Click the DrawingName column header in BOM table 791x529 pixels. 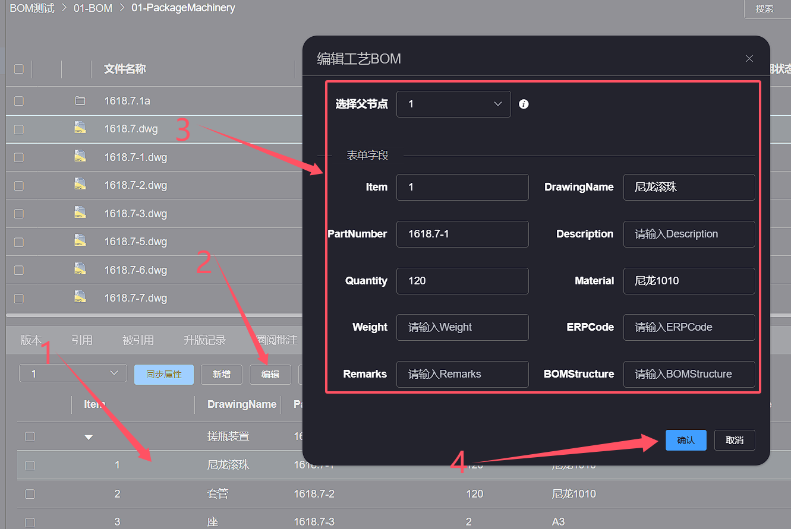click(242, 404)
